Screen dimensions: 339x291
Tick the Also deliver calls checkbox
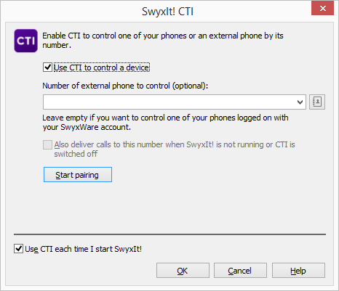point(47,144)
